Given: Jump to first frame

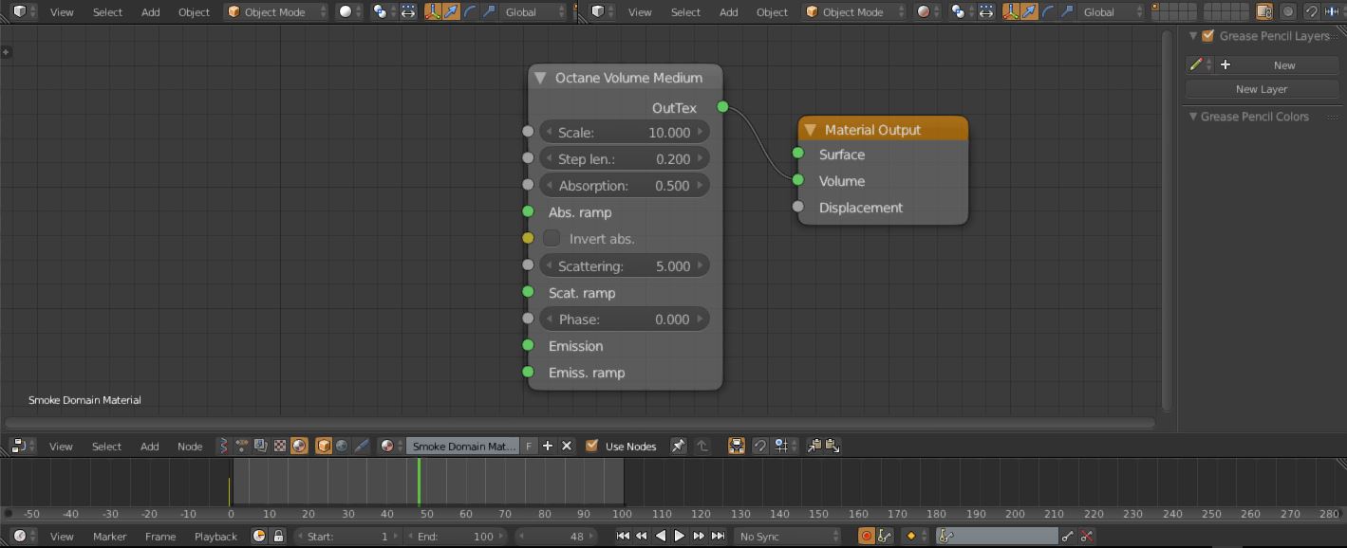Looking at the screenshot, I should 623,536.
